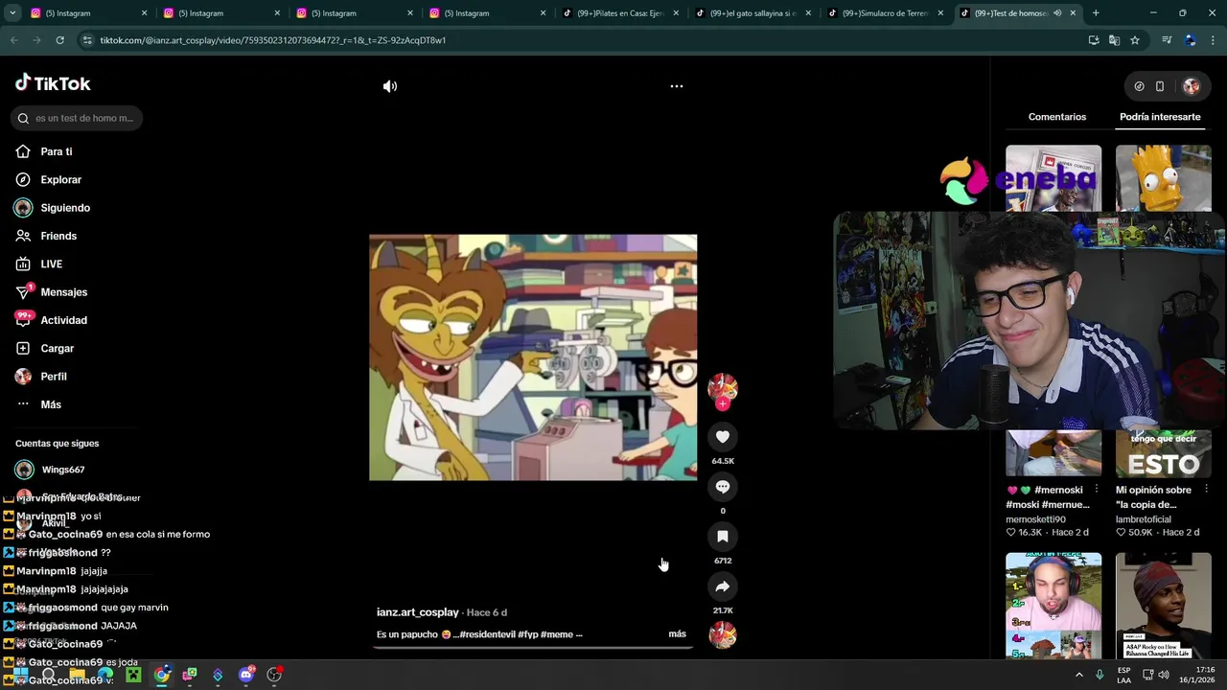This screenshot has height=690, width=1227.
Task: Switch to the first Instagram tab
Action: pos(89,13)
